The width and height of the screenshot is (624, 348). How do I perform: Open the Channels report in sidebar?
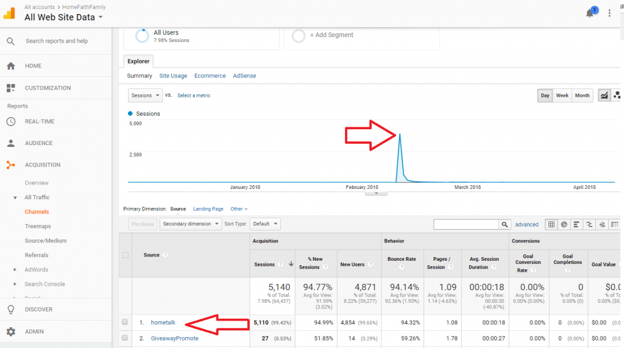[37, 212]
